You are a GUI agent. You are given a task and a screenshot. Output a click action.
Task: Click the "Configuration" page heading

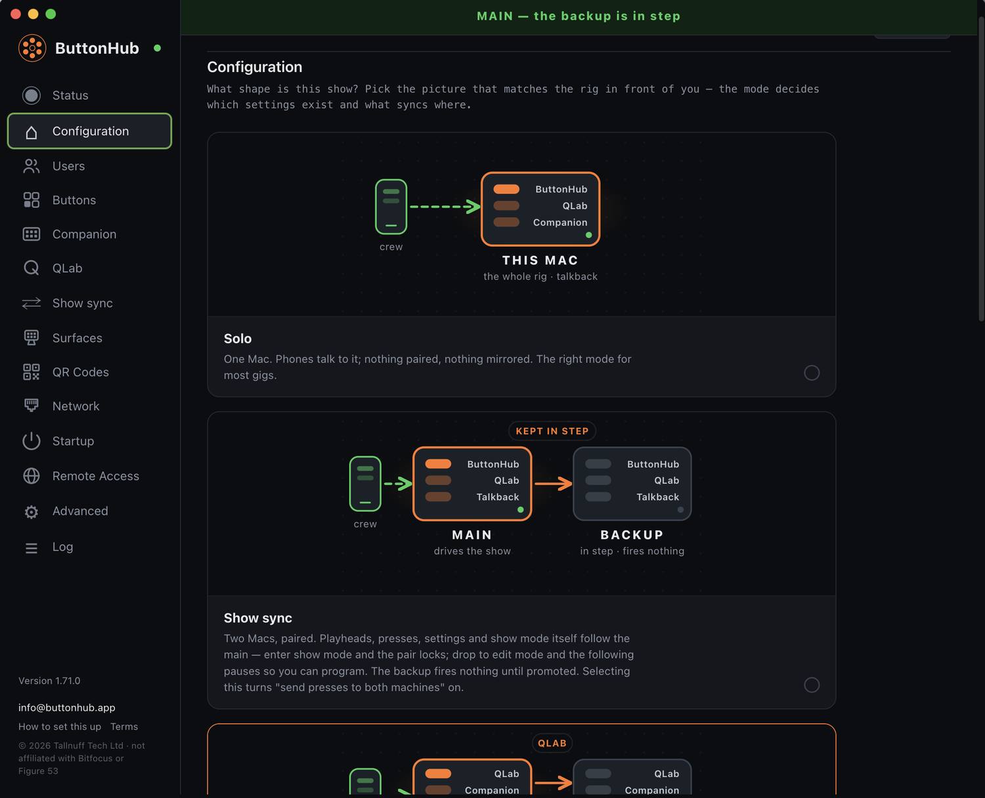(255, 67)
